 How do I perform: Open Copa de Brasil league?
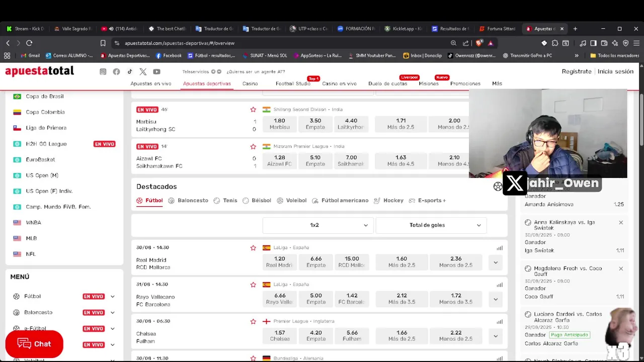(x=44, y=97)
